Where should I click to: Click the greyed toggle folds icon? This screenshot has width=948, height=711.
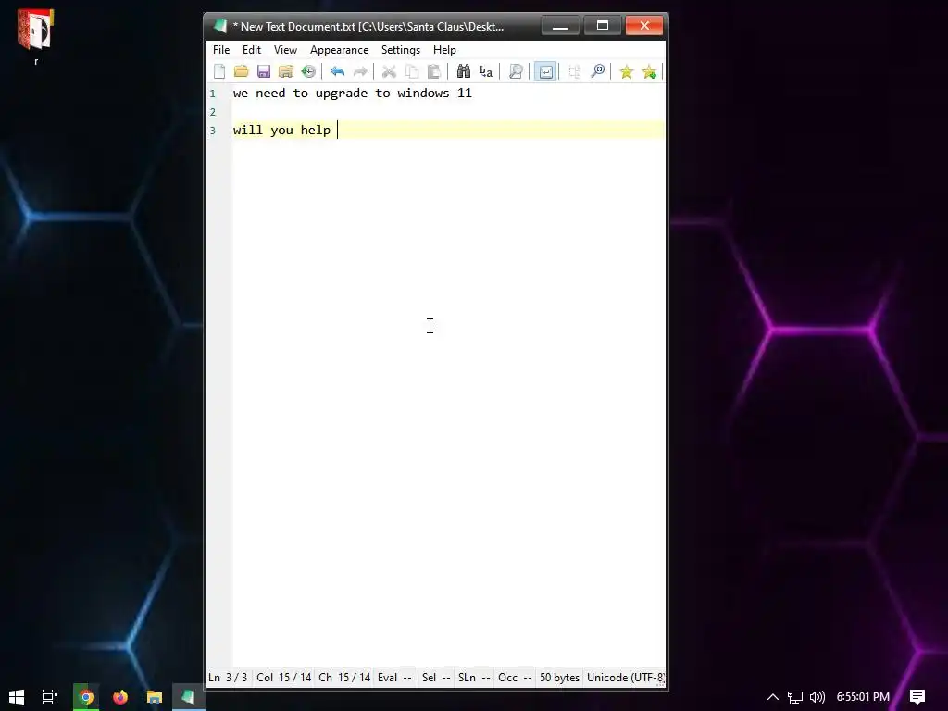pos(574,71)
